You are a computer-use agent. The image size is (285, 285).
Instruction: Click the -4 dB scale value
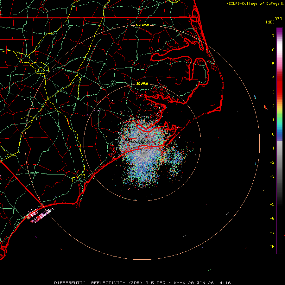click(272, 190)
